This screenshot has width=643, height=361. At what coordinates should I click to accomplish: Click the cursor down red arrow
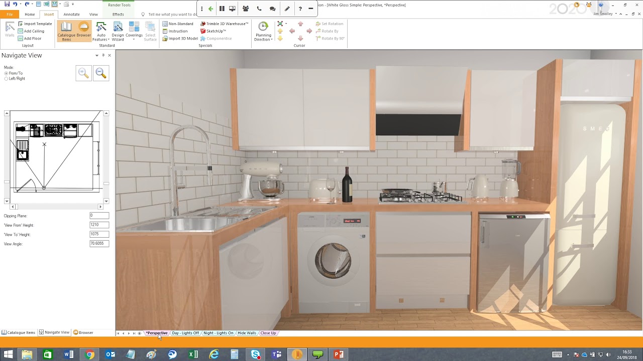[300, 39]
